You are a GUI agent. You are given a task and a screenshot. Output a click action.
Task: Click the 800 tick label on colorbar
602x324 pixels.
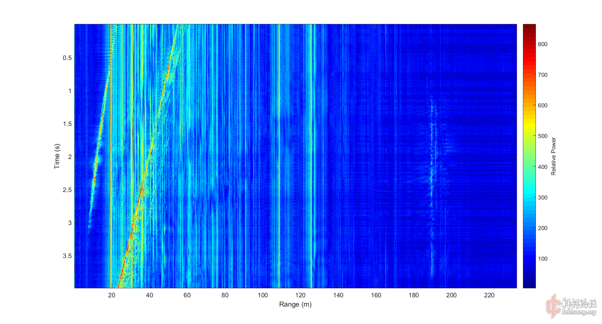pyautogui.click(x=542, y=44)
